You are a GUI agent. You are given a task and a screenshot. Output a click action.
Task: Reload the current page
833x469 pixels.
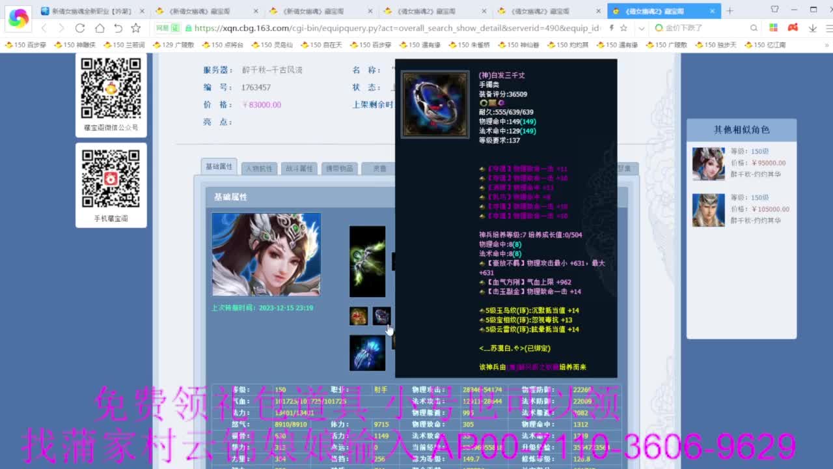pyautogui.click(x=80, y=28)
